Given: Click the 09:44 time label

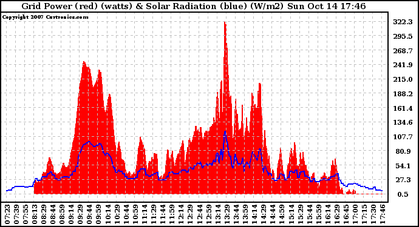Looking at the screenshot, I should point(89,214).
